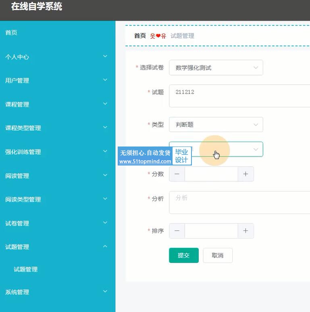Click the 提交 button

pos(184,255)
